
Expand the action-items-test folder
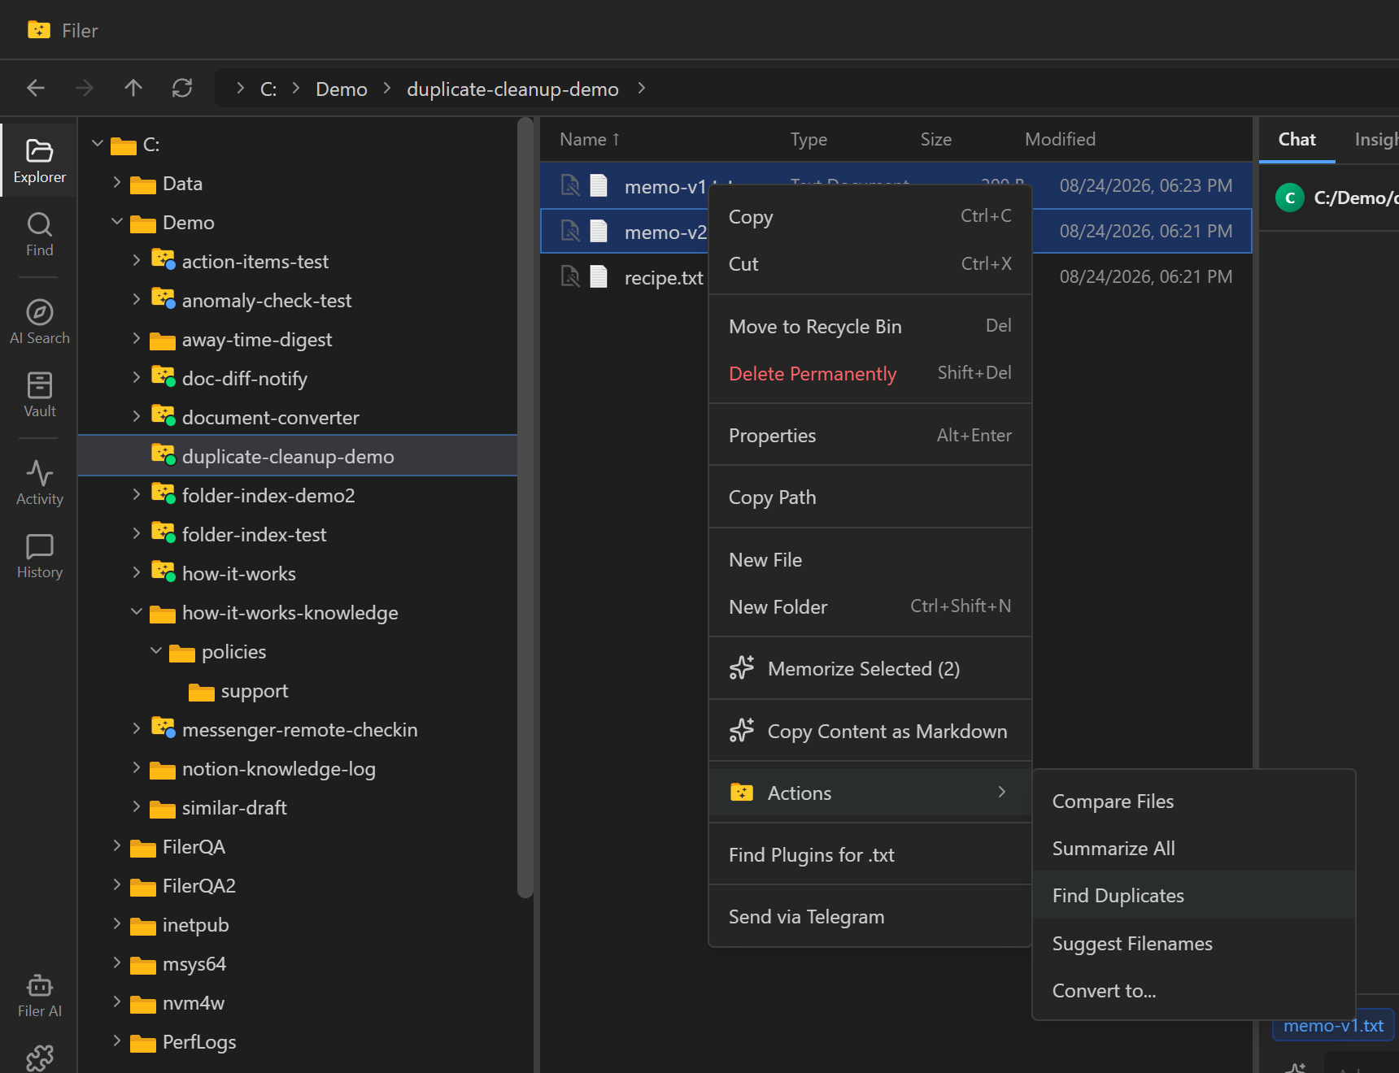[x=137, y=261]
